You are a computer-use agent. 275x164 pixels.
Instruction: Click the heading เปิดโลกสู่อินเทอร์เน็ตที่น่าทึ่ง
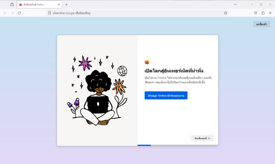click(x=174, y=71)
